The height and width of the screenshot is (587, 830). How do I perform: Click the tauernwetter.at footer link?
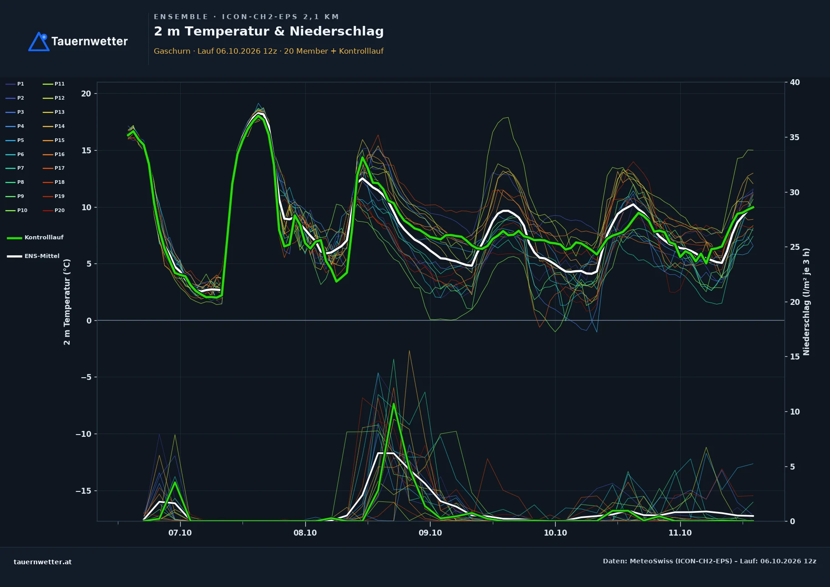(x=42, y=562)
